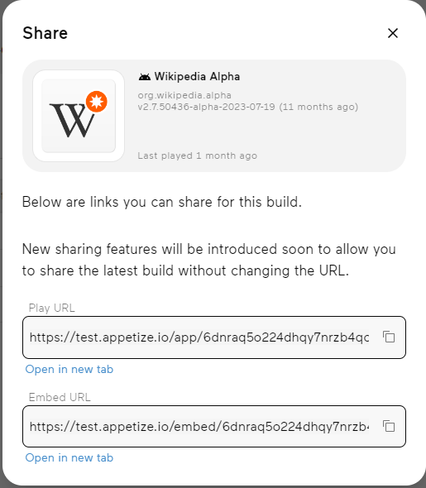426x488 pixels.
Task: Click the Android platform icon
Action: 145,77
